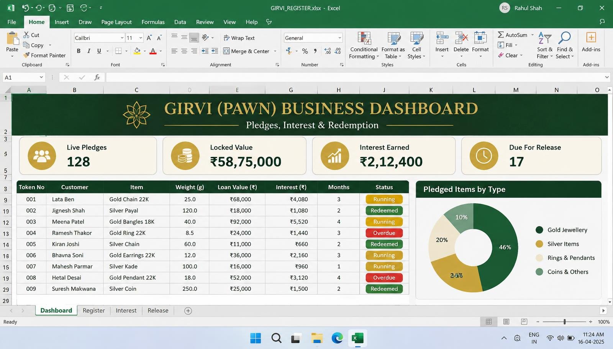Expand the formula bar chevron
The image size is (613, 349).
607,77
